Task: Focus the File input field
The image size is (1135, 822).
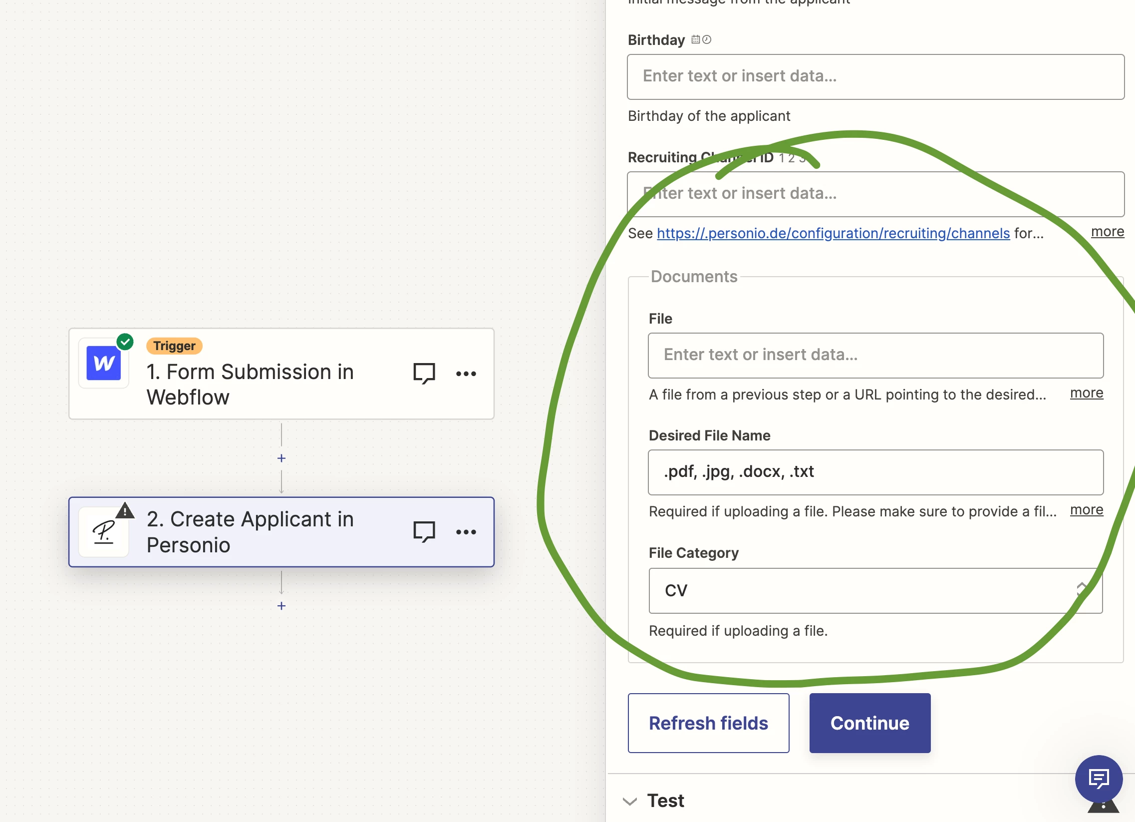Action: pos(875,356)
